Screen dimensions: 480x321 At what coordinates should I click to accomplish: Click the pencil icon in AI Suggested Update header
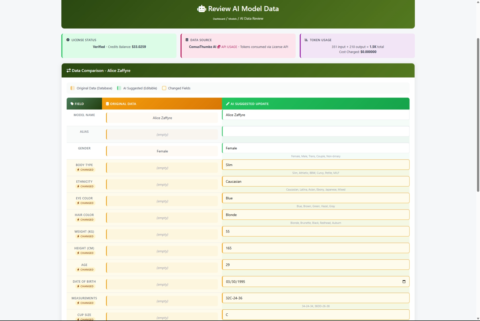228,104
